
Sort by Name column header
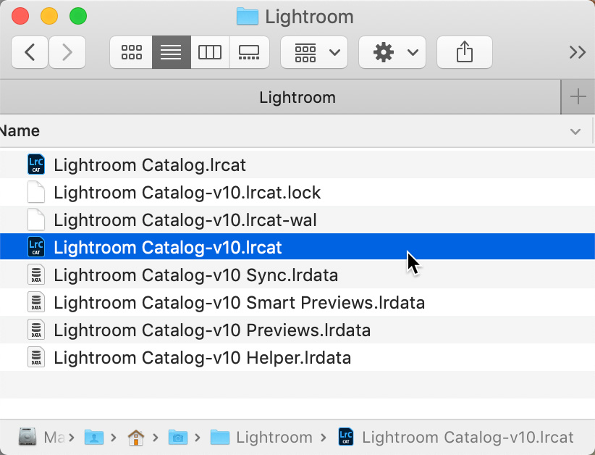(x=20, y=131)
